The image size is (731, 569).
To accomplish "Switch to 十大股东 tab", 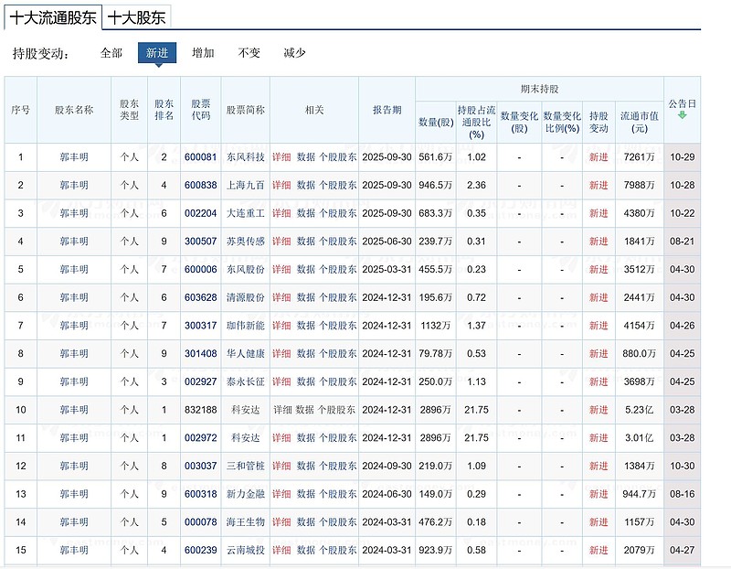I will point(136,17).
